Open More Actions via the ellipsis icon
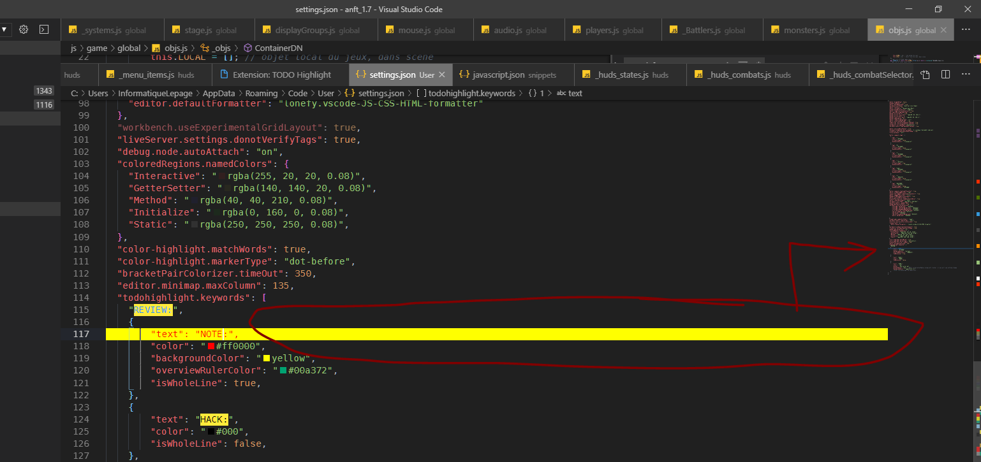Viewport: 981px width, 462px height. 965,75
